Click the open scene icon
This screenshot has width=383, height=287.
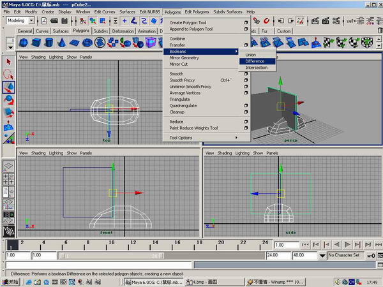tap(54, 21)
